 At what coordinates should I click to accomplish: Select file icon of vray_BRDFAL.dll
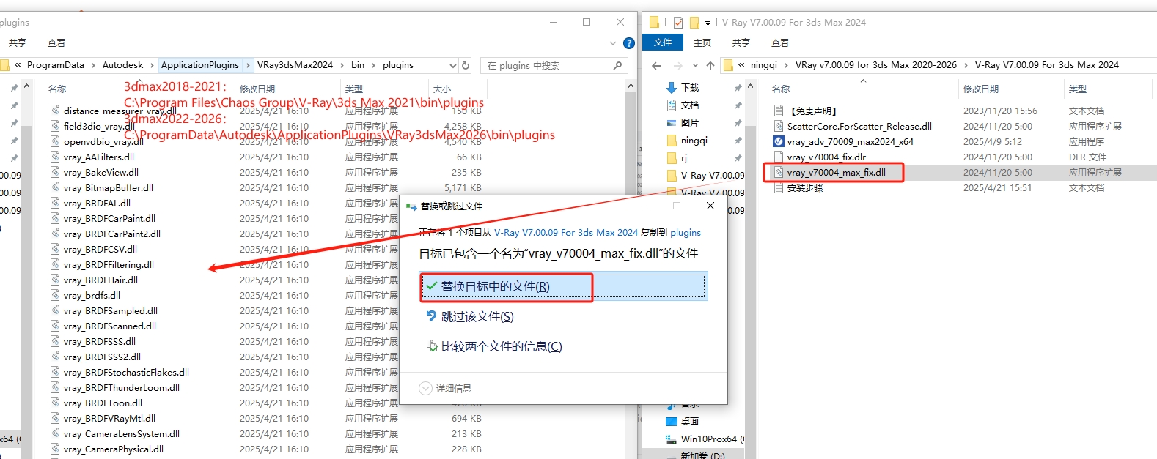pos(55,203)
